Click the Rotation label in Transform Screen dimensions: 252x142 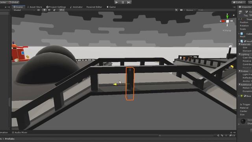[x=244, y=26]
